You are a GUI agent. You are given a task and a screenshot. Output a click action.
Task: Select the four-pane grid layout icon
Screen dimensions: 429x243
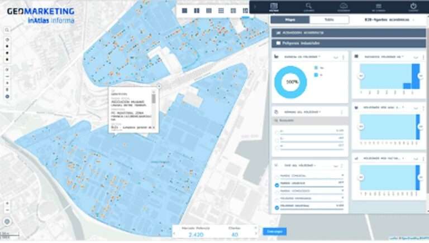[221, 11]
